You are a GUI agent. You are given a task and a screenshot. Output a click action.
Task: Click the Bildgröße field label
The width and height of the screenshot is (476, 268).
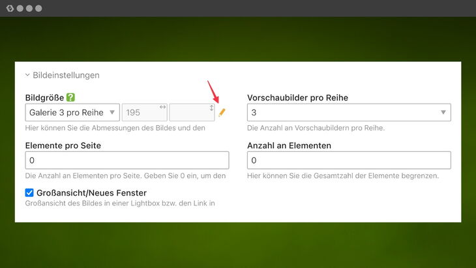[44, 98]
